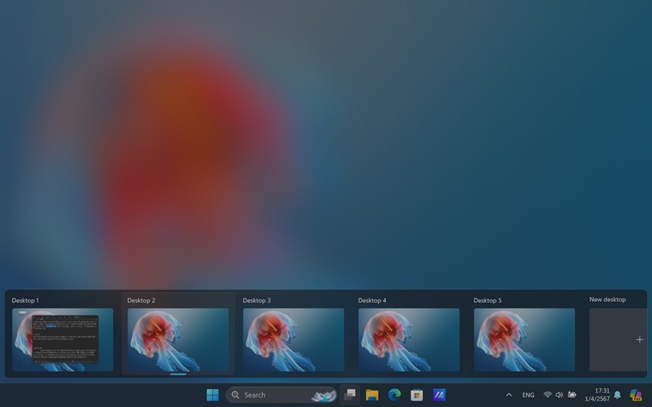Click the Task View taskbar icon
The width and height of the screenshot is (652, 407).
(x=350, y=395)
